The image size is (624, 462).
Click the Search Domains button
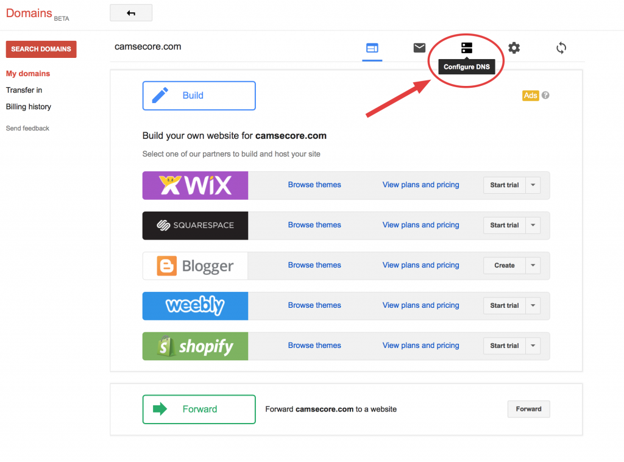tap(41, 49)
